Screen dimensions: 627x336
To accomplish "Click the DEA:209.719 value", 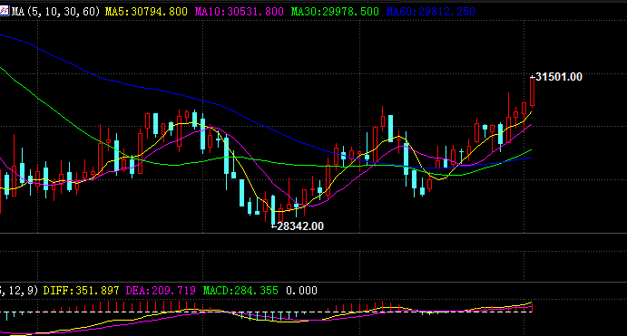I will pyautogui.click(x=161, y=291).
